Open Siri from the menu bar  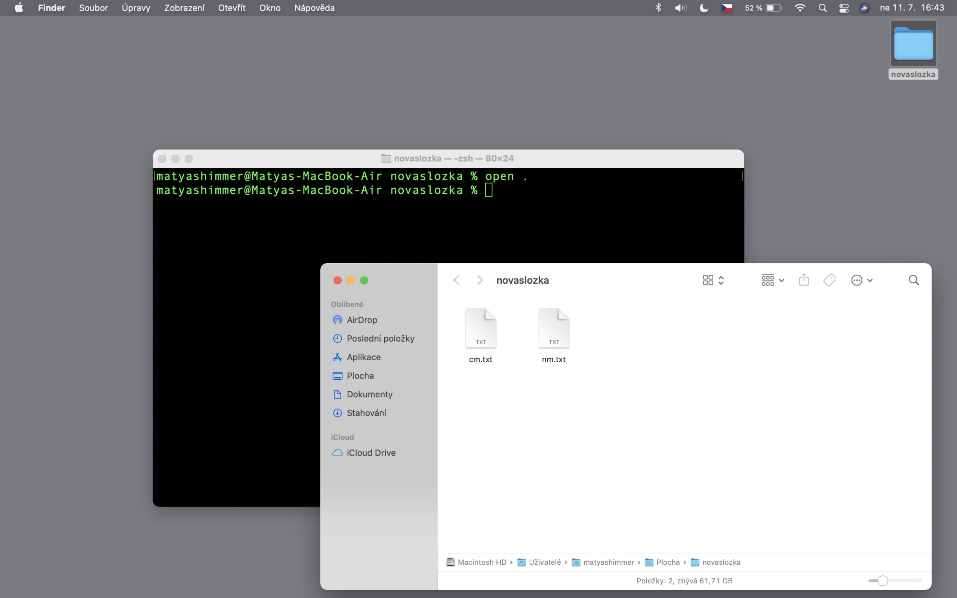[864, 8]
